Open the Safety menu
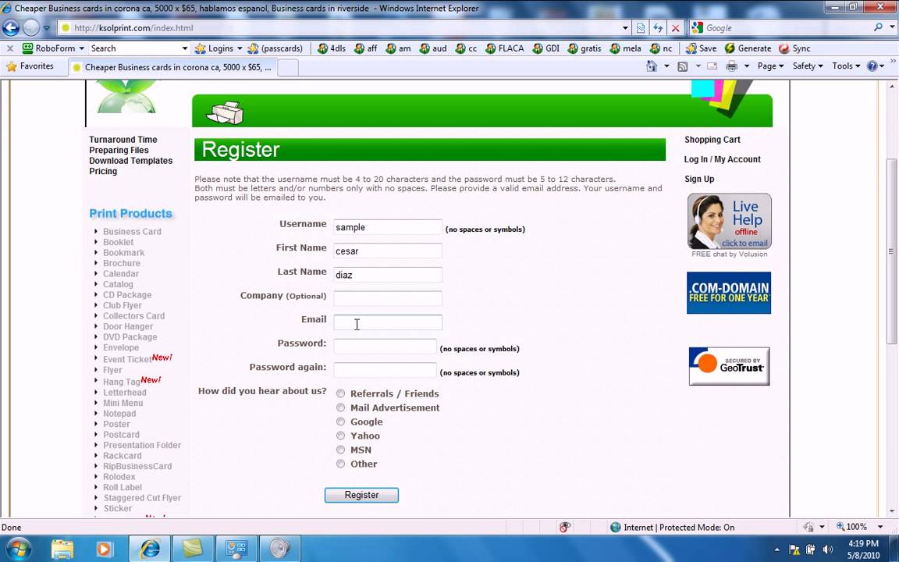 pos(807,66)
